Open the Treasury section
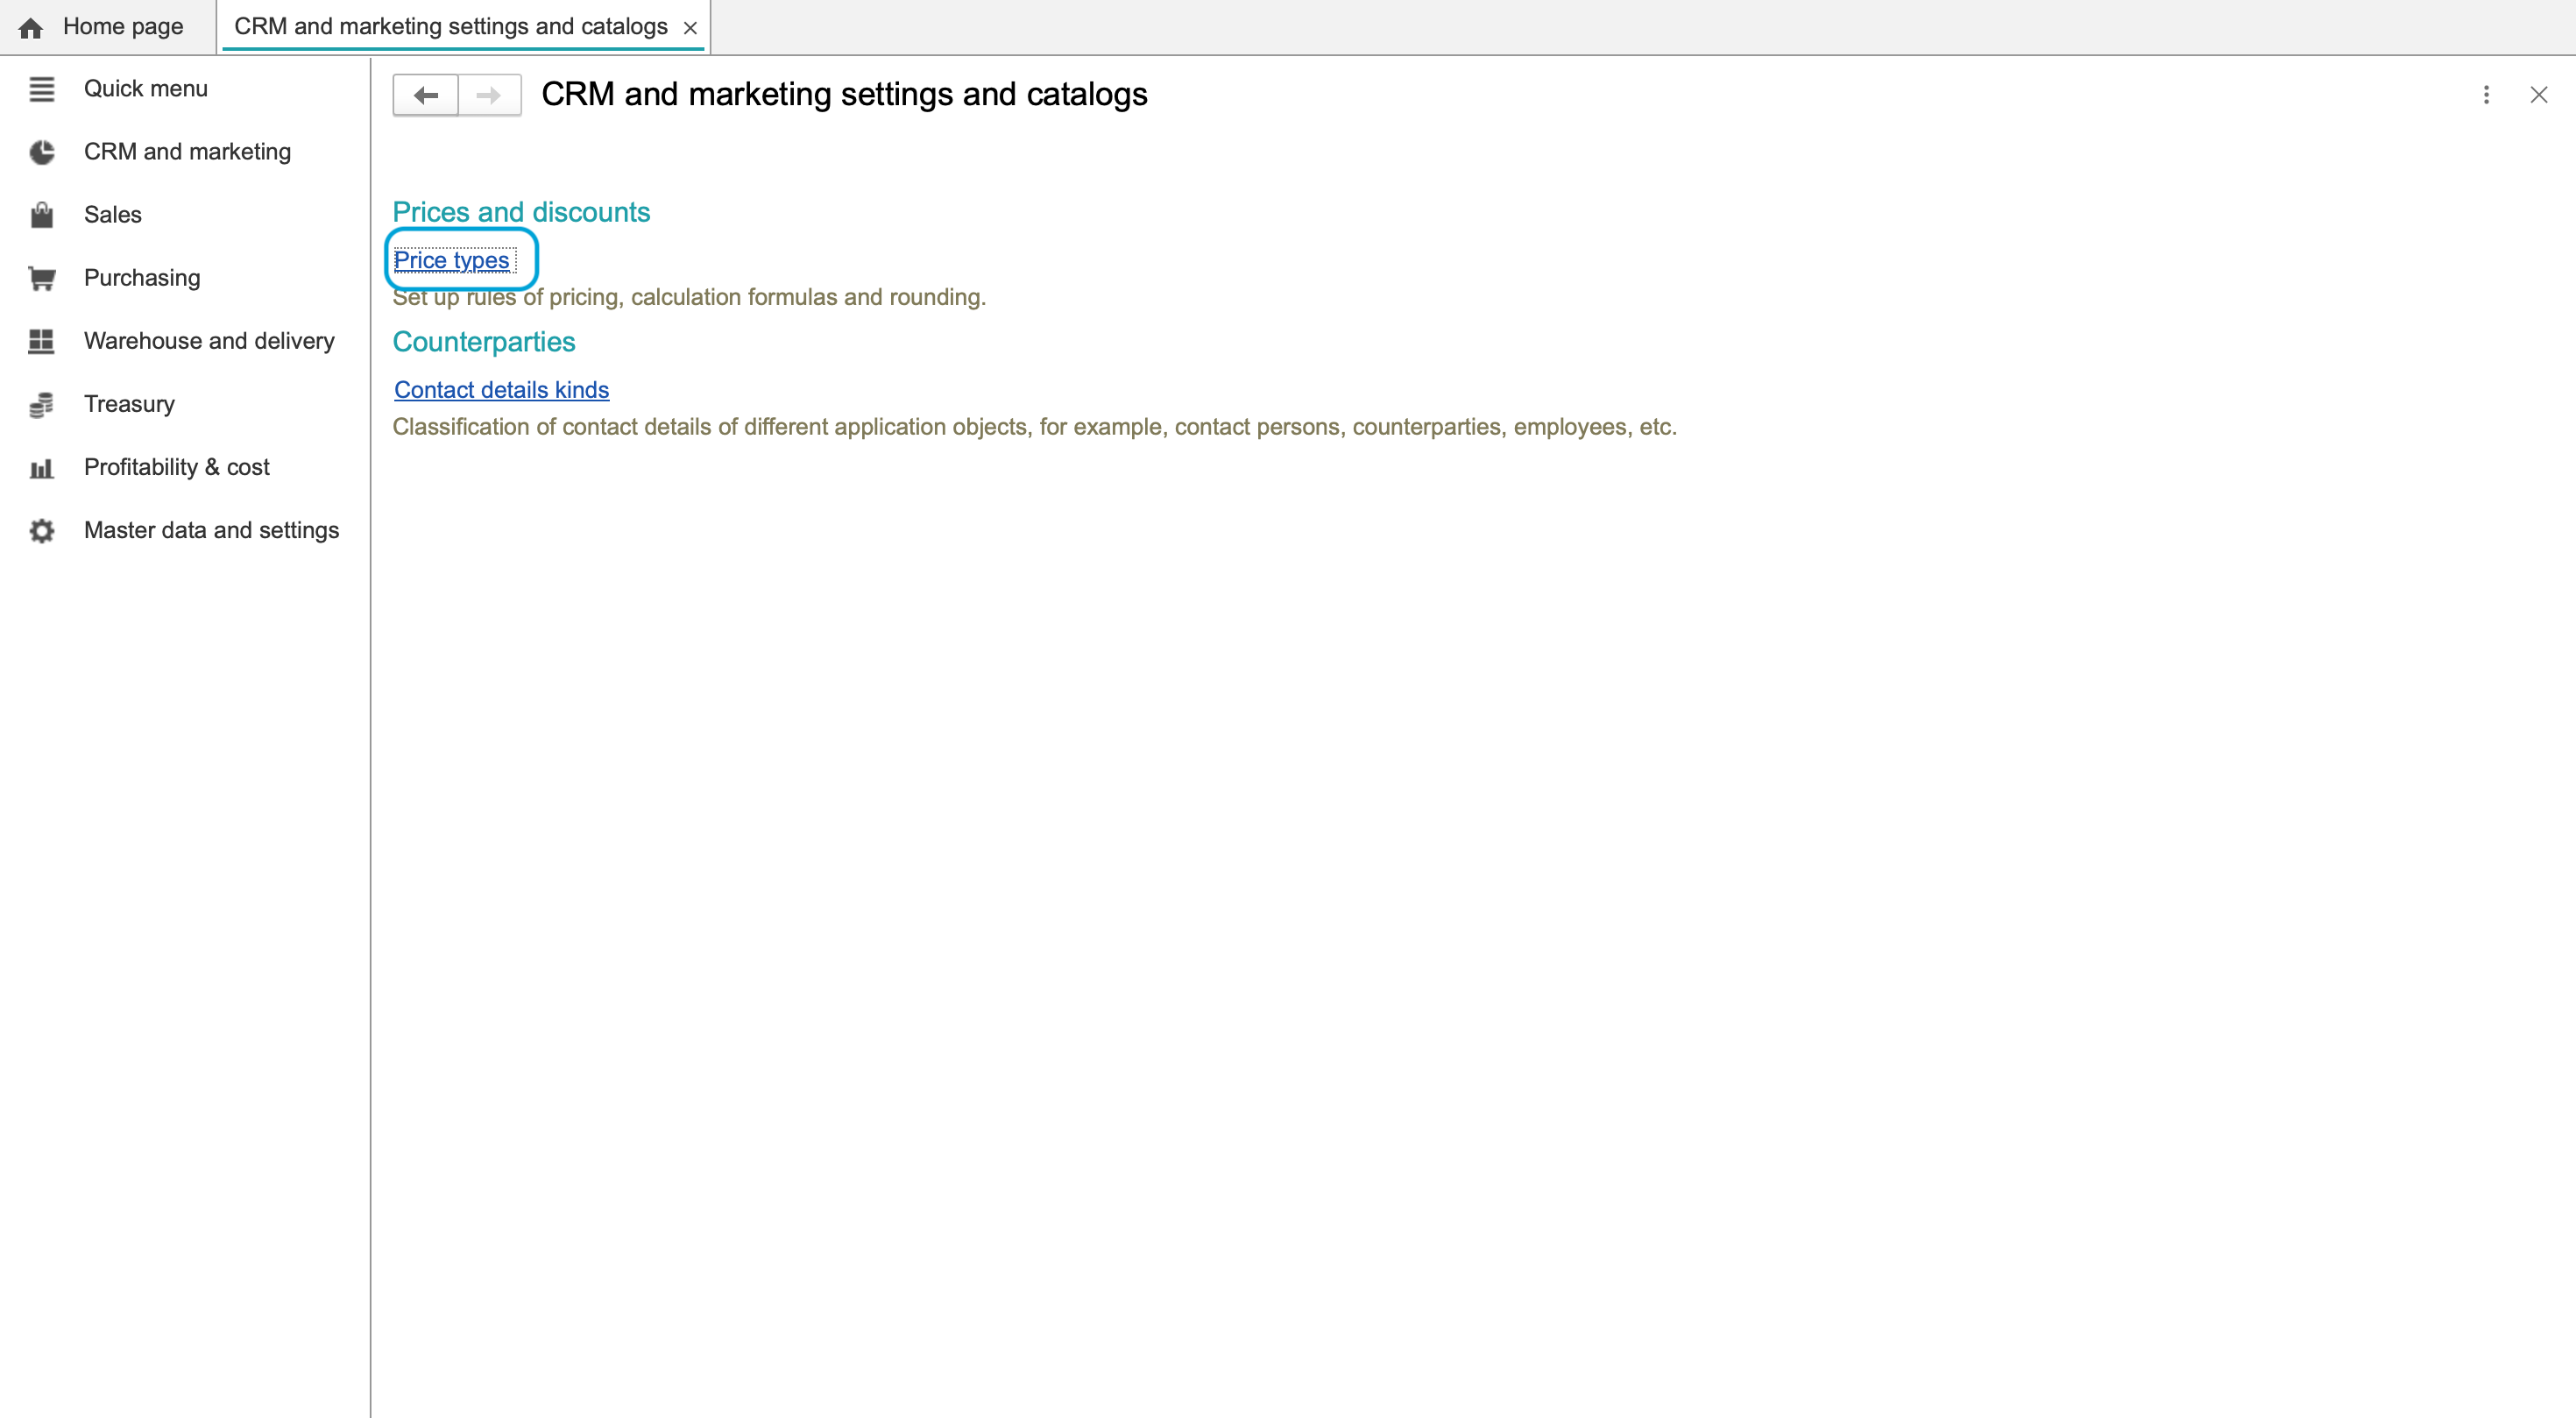The width and height of the screenshot is (2576, 1418). (129, 404)
